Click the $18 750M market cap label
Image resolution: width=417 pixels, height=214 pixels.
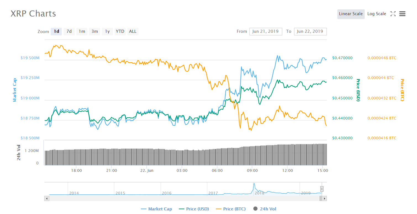30,118
